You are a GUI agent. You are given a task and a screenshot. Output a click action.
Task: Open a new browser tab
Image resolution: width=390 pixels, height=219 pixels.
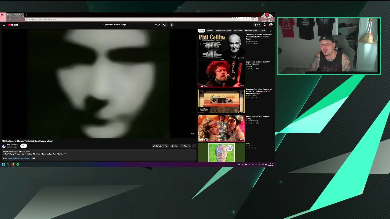(26, 15)
